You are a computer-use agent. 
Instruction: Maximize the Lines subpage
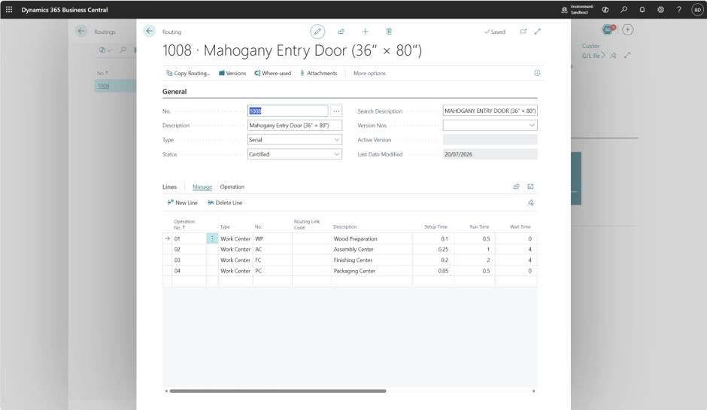point(530,187)
